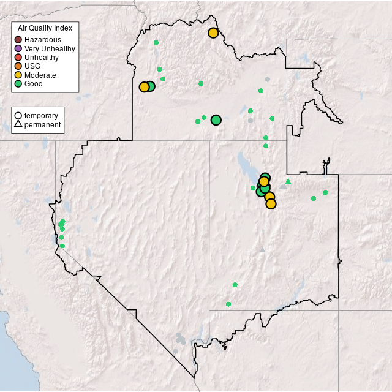Select the southernmost small green dot
The height and width of the screenshot is (392, 392).
pyautogui.click(x=228, y=304)
